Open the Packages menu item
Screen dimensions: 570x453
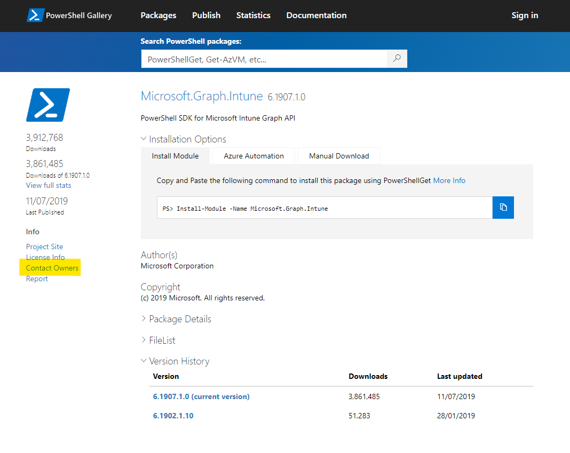click(159, 15)
